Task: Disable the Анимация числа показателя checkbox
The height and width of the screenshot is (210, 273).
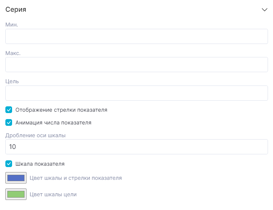Action: [x=9, y=122]
